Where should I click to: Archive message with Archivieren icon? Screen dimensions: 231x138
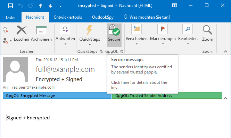coord(41,30)
